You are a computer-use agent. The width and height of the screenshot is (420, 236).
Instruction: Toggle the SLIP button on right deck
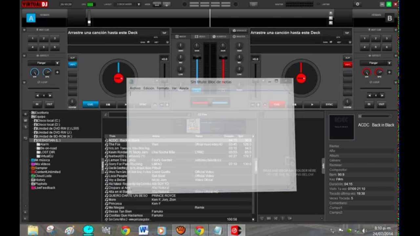tap(347, 58)
